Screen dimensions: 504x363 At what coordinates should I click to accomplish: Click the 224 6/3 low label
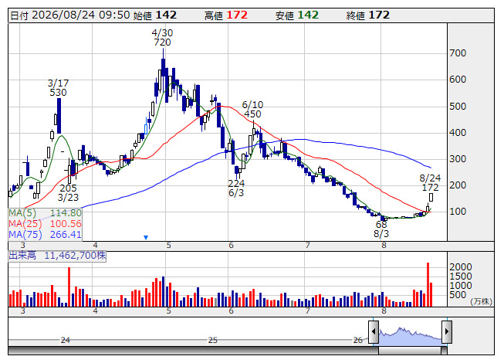[x=236, y=188]
